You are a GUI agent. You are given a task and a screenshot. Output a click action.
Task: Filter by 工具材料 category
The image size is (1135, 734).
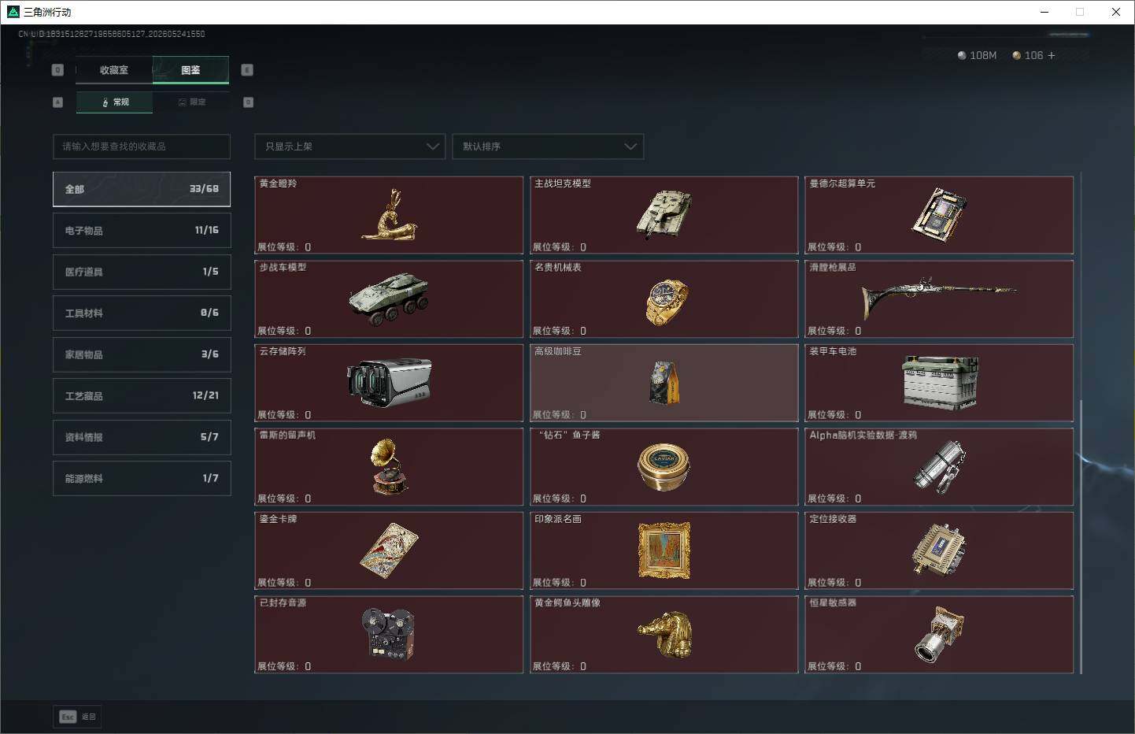tap(142, 313)
